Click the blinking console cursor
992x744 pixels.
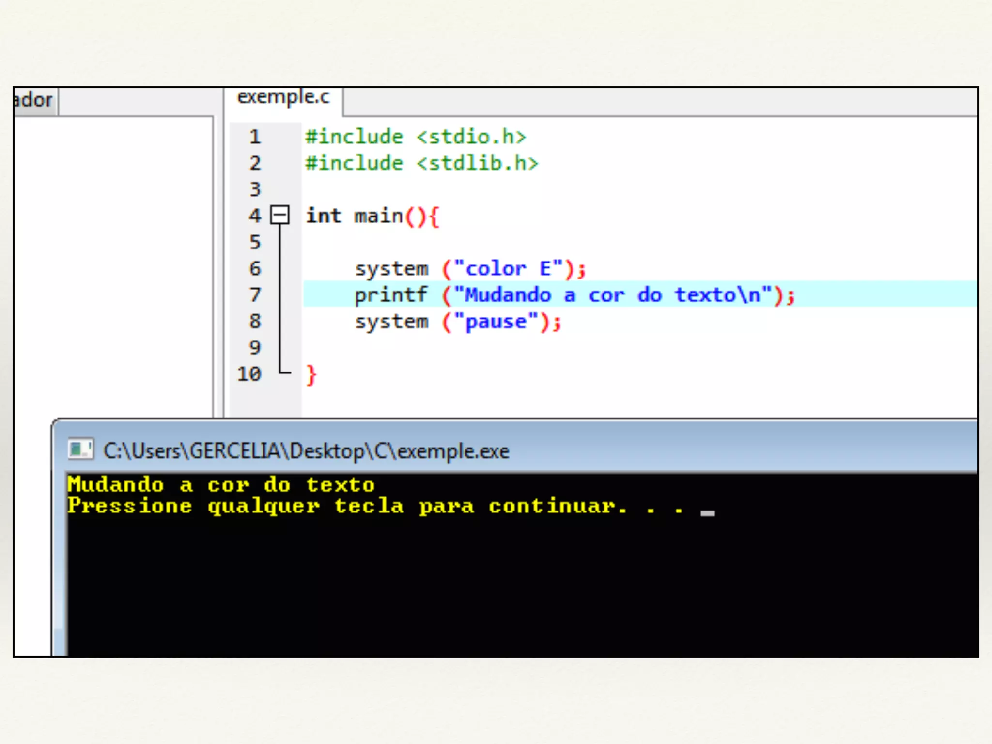click(x=707, y=513)
